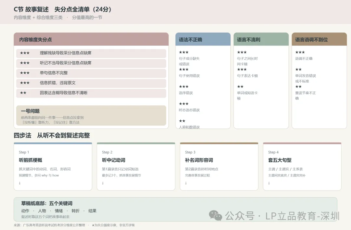The image size is (351, 230).
Task: Click the row text 因表达含糊导致信息不清晰
Action: (64, 93)
